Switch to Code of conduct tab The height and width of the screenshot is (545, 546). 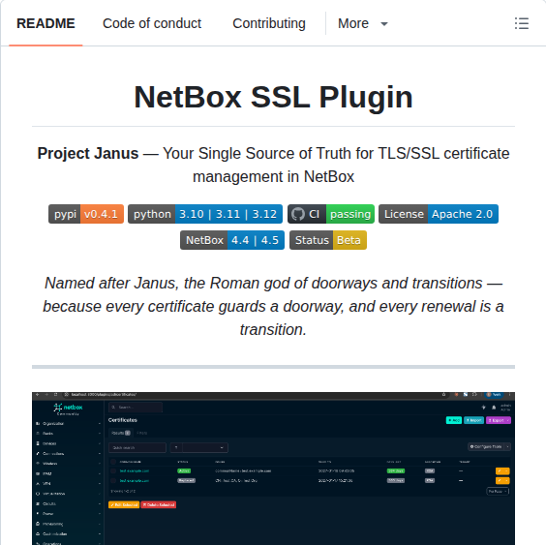click(x=152, y=23)
